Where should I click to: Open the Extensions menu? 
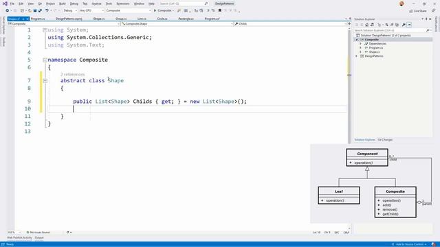pos(123,3)
